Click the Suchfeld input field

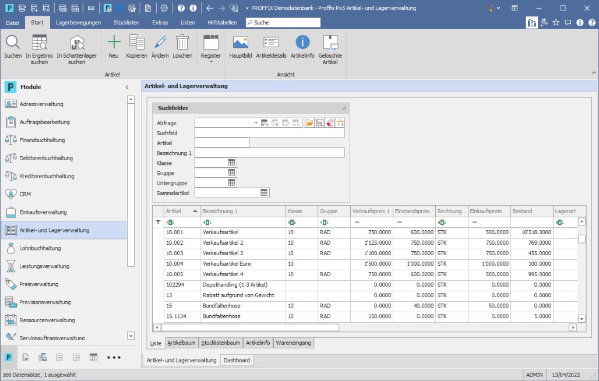coord(270,133)
